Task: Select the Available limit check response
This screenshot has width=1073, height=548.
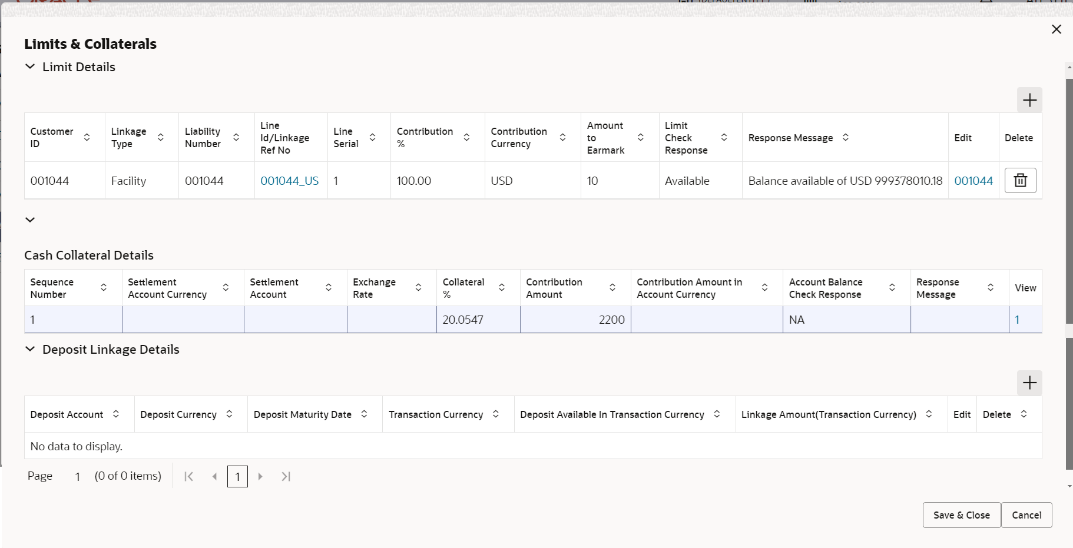Action: [700, 181]
